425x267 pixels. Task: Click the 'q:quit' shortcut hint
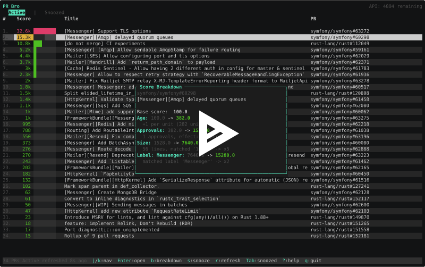[313, 261]
